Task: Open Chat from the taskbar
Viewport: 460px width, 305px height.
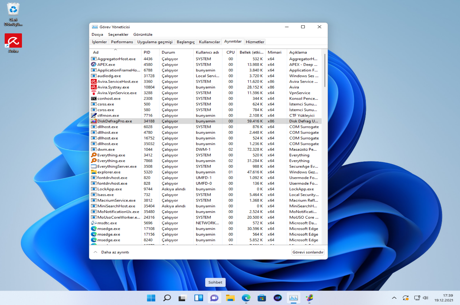Action: 214,298
